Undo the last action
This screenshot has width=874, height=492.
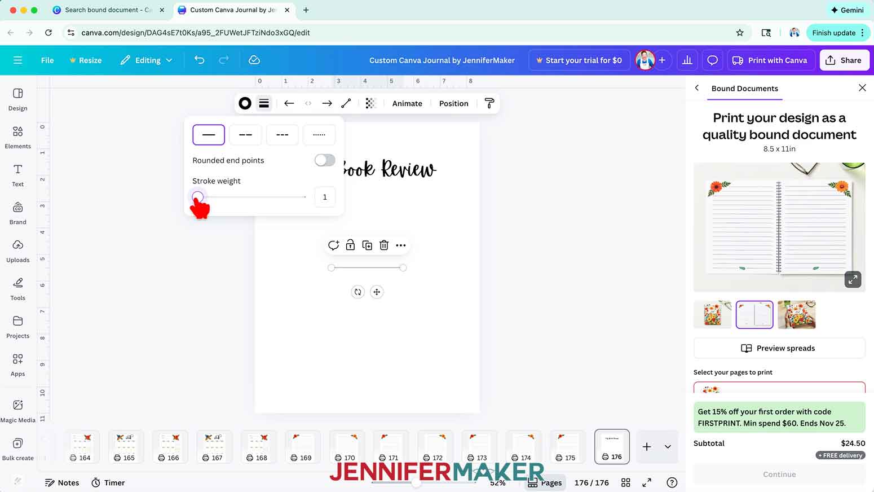[x=199, y=60]
